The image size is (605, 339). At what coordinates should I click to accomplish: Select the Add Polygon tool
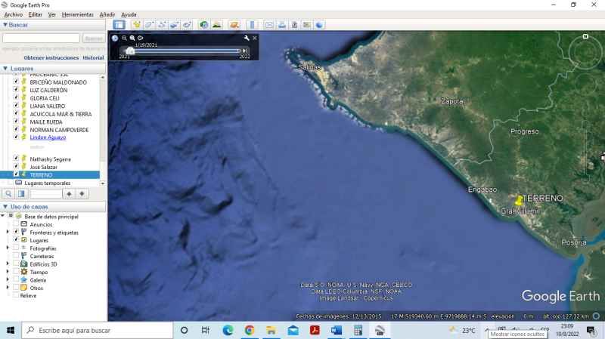point(149,25)
